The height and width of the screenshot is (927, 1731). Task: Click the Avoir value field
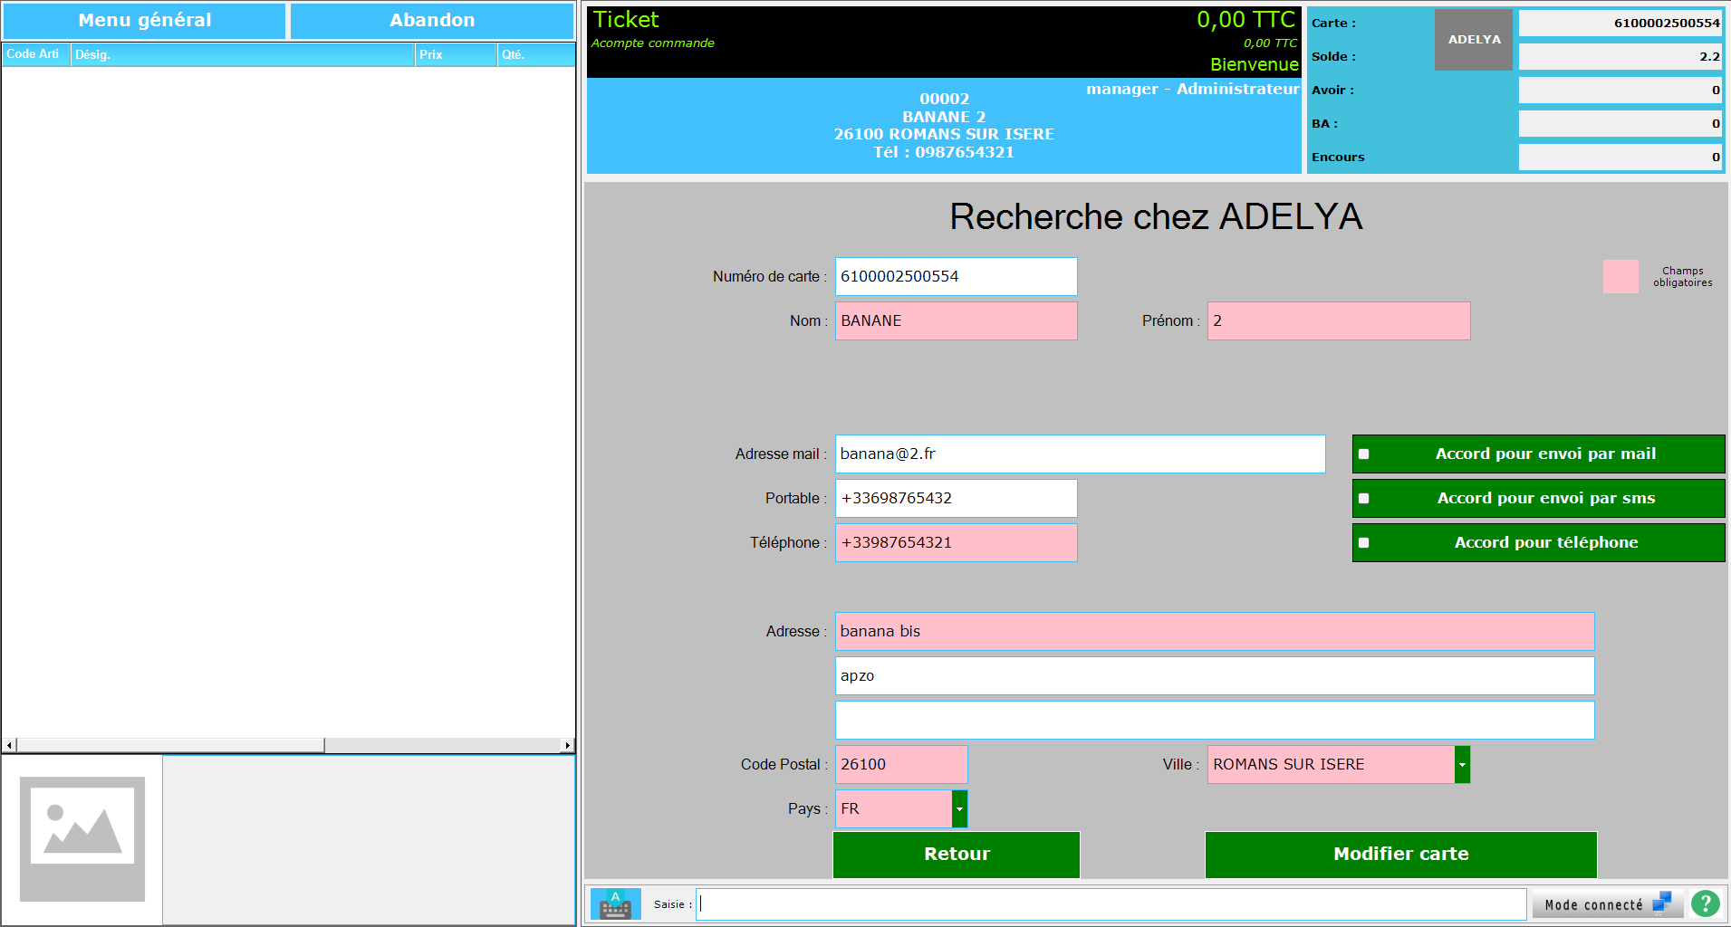pyautogui.click(x=1620, y=91)
